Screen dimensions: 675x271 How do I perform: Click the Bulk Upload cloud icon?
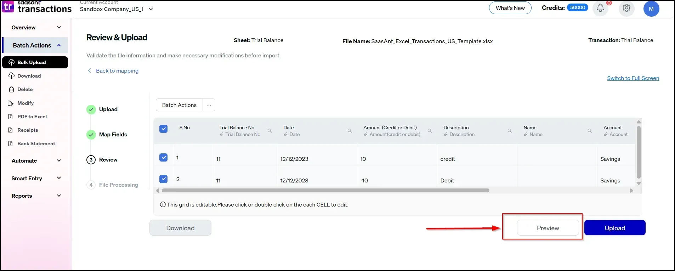pyautogui.click(x=11, y=62)
